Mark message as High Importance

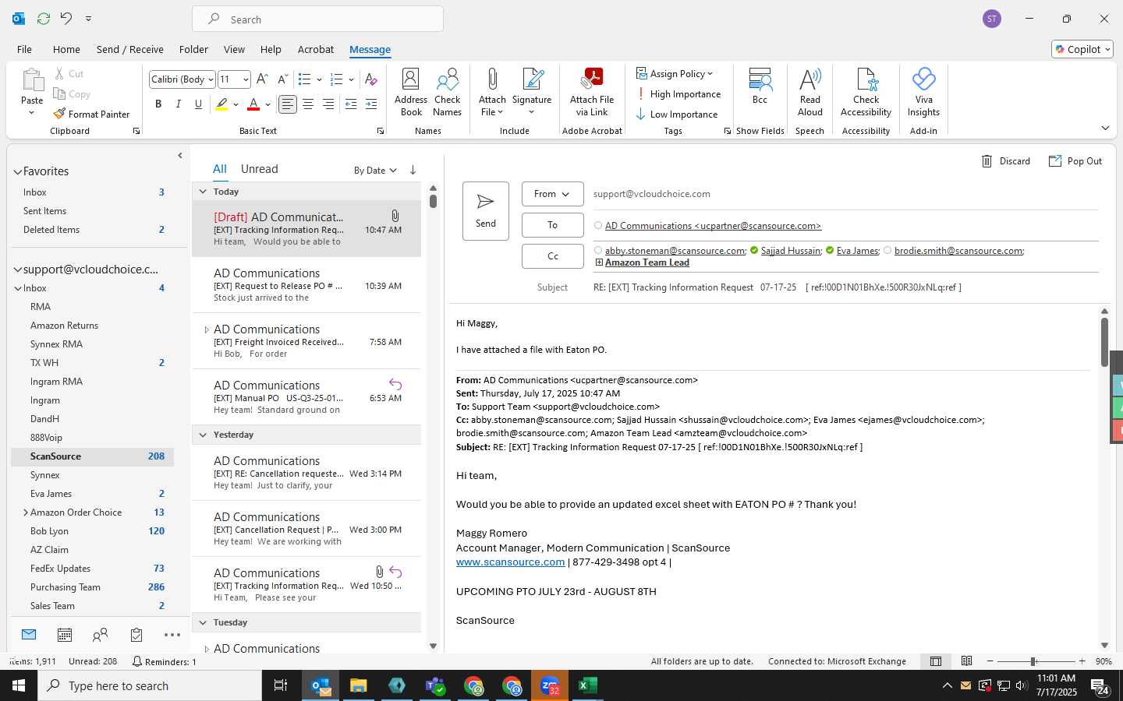678,93
